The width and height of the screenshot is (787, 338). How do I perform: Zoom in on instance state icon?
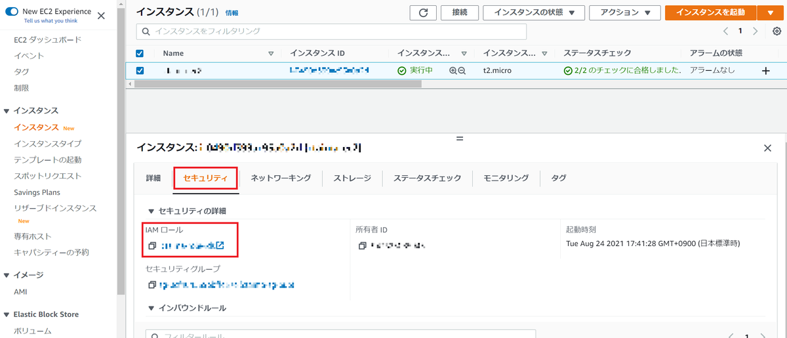click(x=453, y=71)
